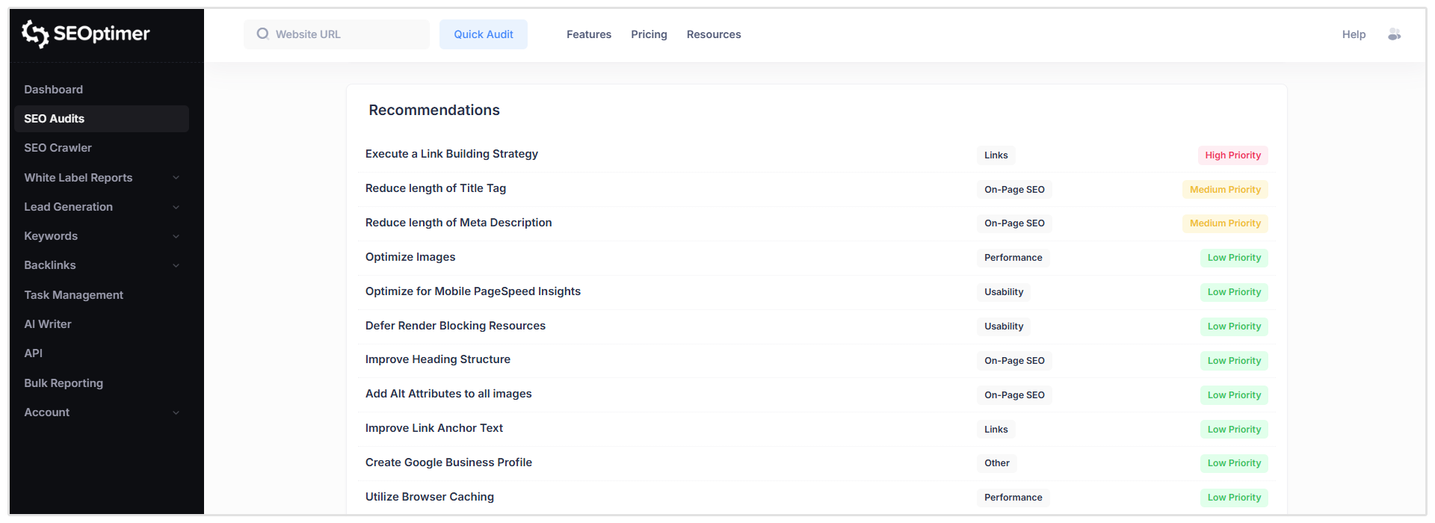Image resolution: width=1435 pixels, height=523 pixels.
Task: Click 'Reduce length of Meta Description' recommendation
Action: pos(458,223)
